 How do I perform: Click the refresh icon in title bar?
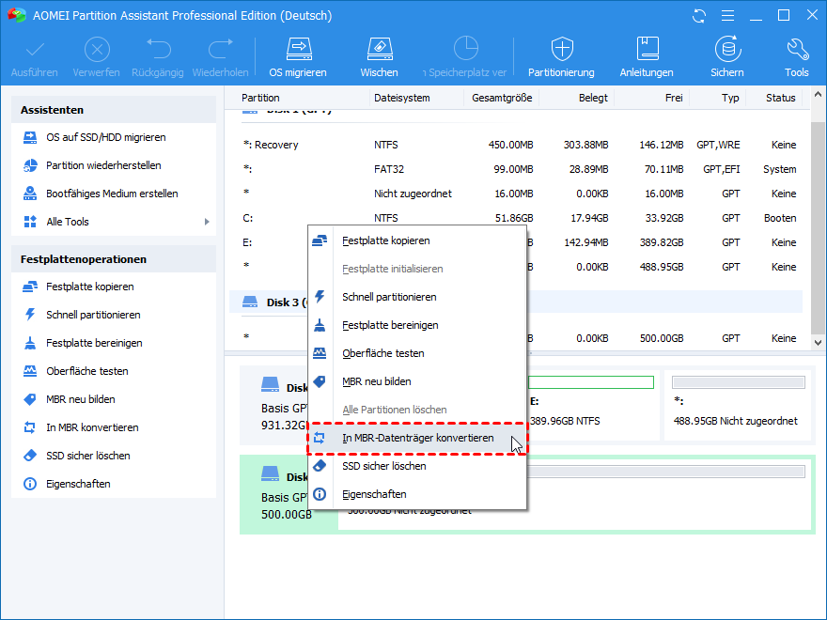pos(698,16)
